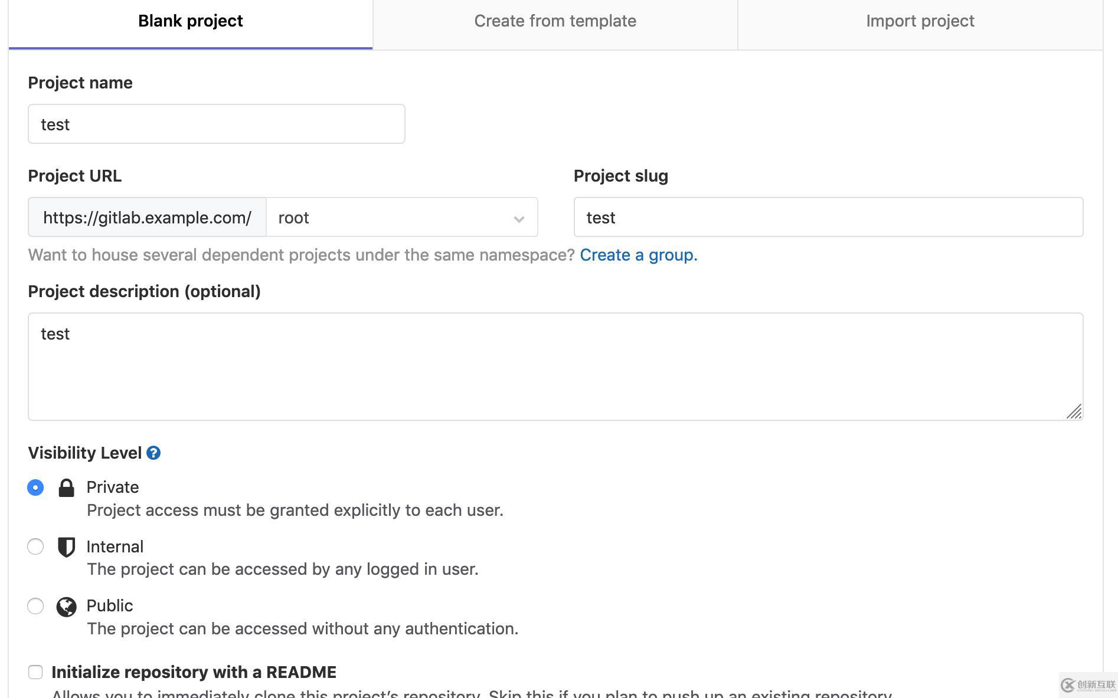
Task: Select the Public visibility radio button
Action: 35,606
